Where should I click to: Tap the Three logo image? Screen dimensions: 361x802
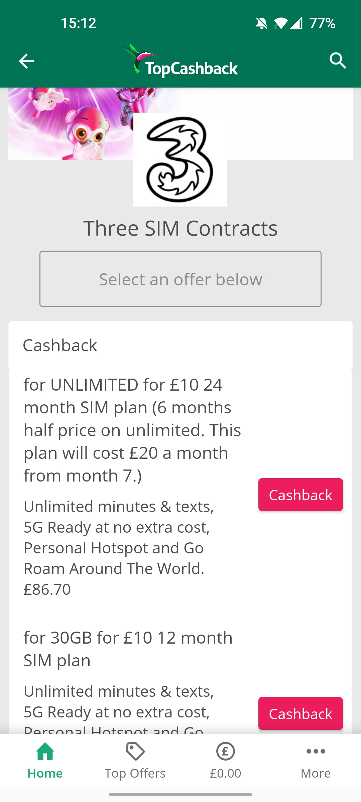pyautogui.click(x=180, y=159)
